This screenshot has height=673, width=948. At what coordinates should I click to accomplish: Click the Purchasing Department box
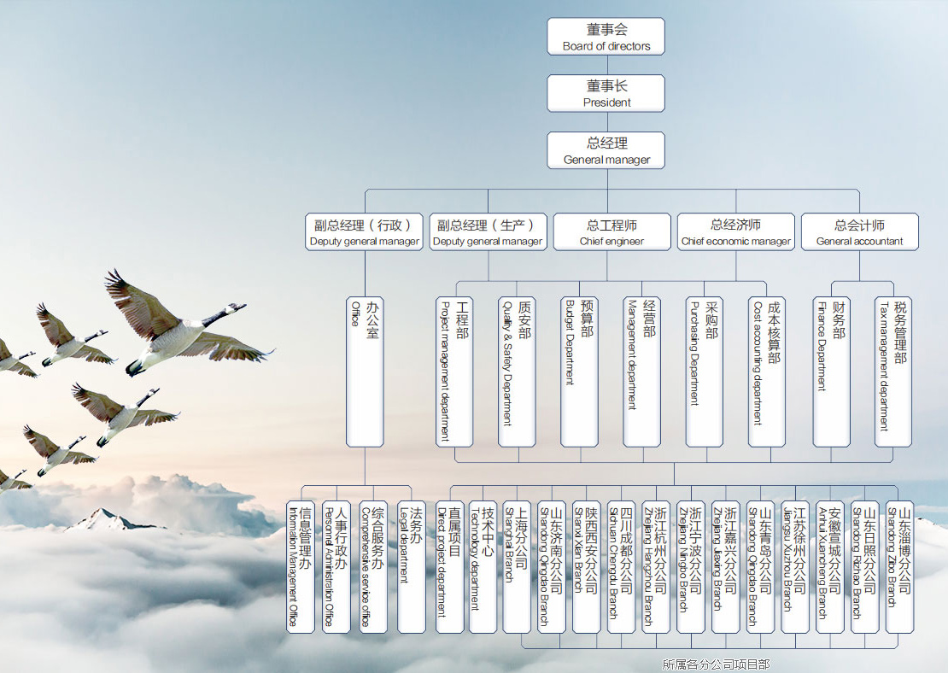coord(705,372)
